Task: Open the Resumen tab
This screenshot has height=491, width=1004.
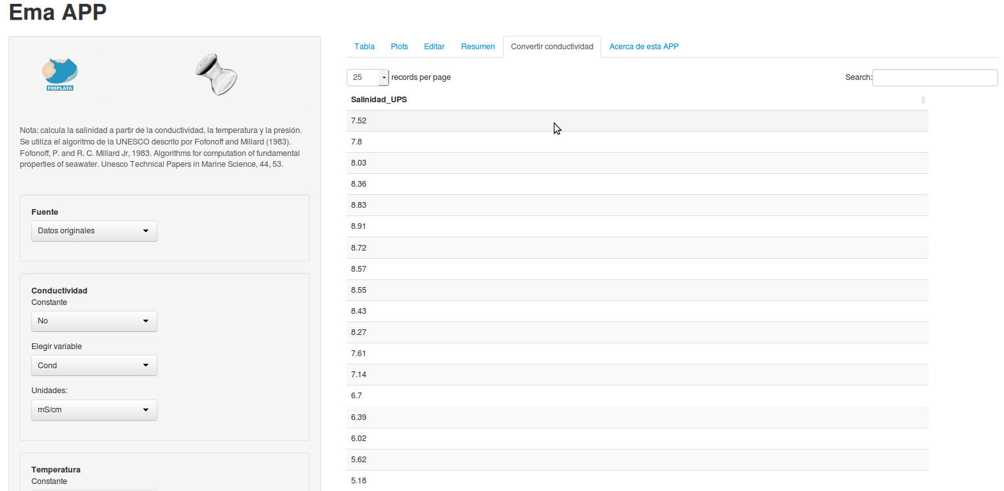Action: tap(478, 47)
